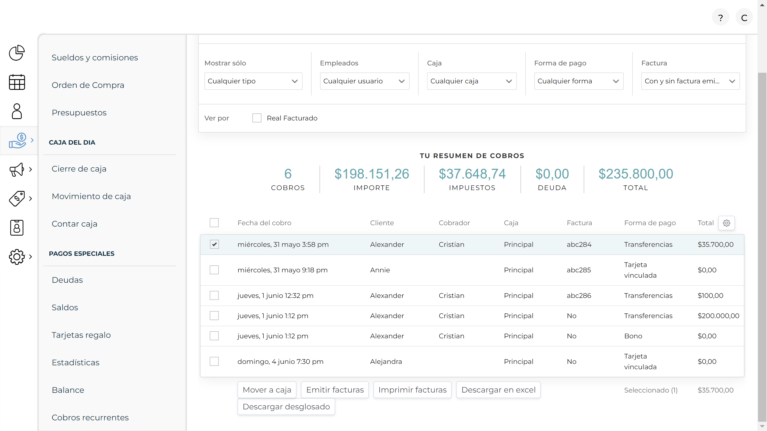Image resolution: width=767 pixels, height=431 pixels.
Task: Click the abc284 invoice cell
Action: pyautogui.click(x=579, y=244)
